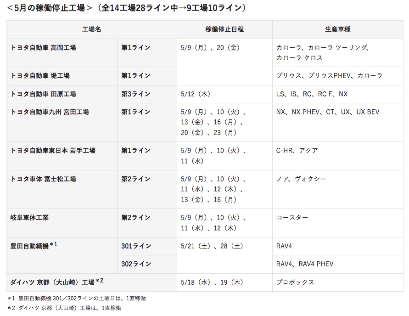Screen dimensions: 409x316
Task: Select the トヨタ自動車東日本 岩手工場 cell
Action: (x=62, y=156)
